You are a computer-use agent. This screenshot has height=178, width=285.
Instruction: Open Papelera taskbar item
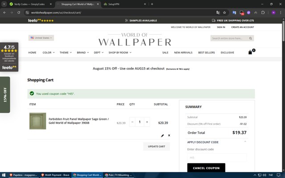[x=23, y=175]
